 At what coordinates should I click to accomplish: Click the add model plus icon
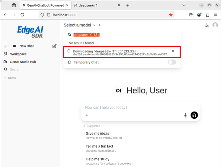pos(100,25)
